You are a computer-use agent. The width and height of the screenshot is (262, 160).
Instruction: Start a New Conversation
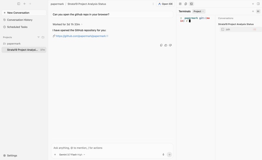(x=24, y=13)
